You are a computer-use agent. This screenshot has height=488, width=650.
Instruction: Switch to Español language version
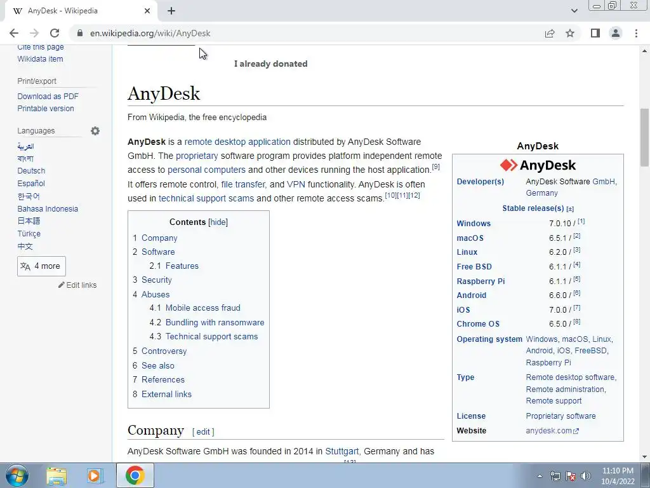(31, 183)
